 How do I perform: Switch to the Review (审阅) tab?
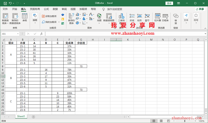(64, 9)
